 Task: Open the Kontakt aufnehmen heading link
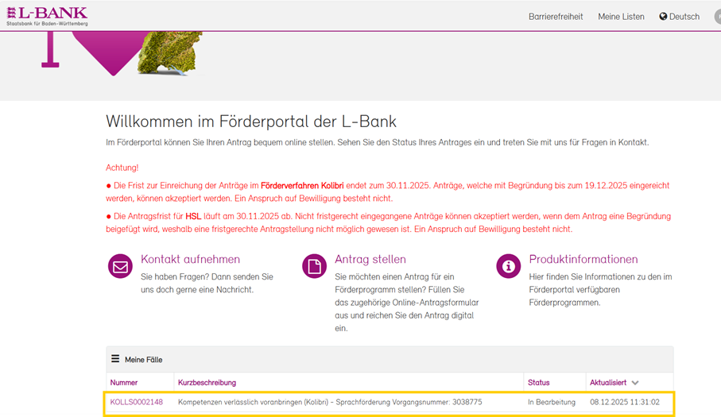[x=190, y=260]
